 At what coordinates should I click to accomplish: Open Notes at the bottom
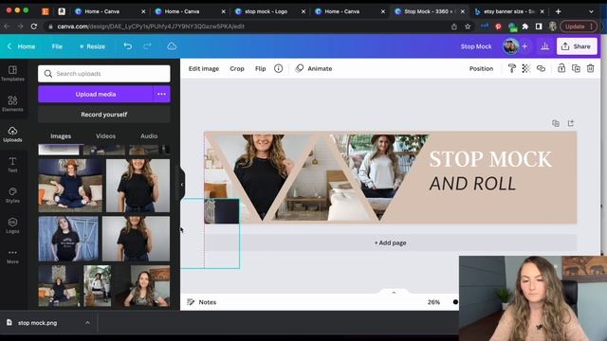click(x=202, y=302)
